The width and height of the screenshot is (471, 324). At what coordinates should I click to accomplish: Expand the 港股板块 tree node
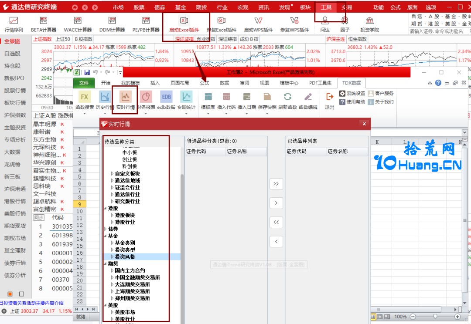click(x=112, y=215)
